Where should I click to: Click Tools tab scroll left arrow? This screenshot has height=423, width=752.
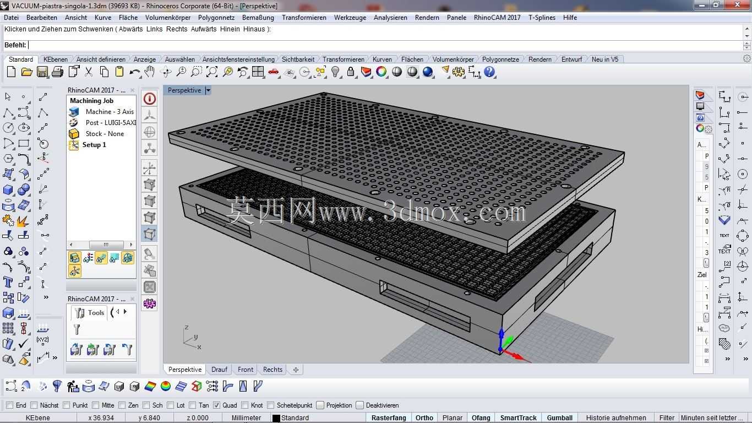pyautogui.click(x=117, y=312)
